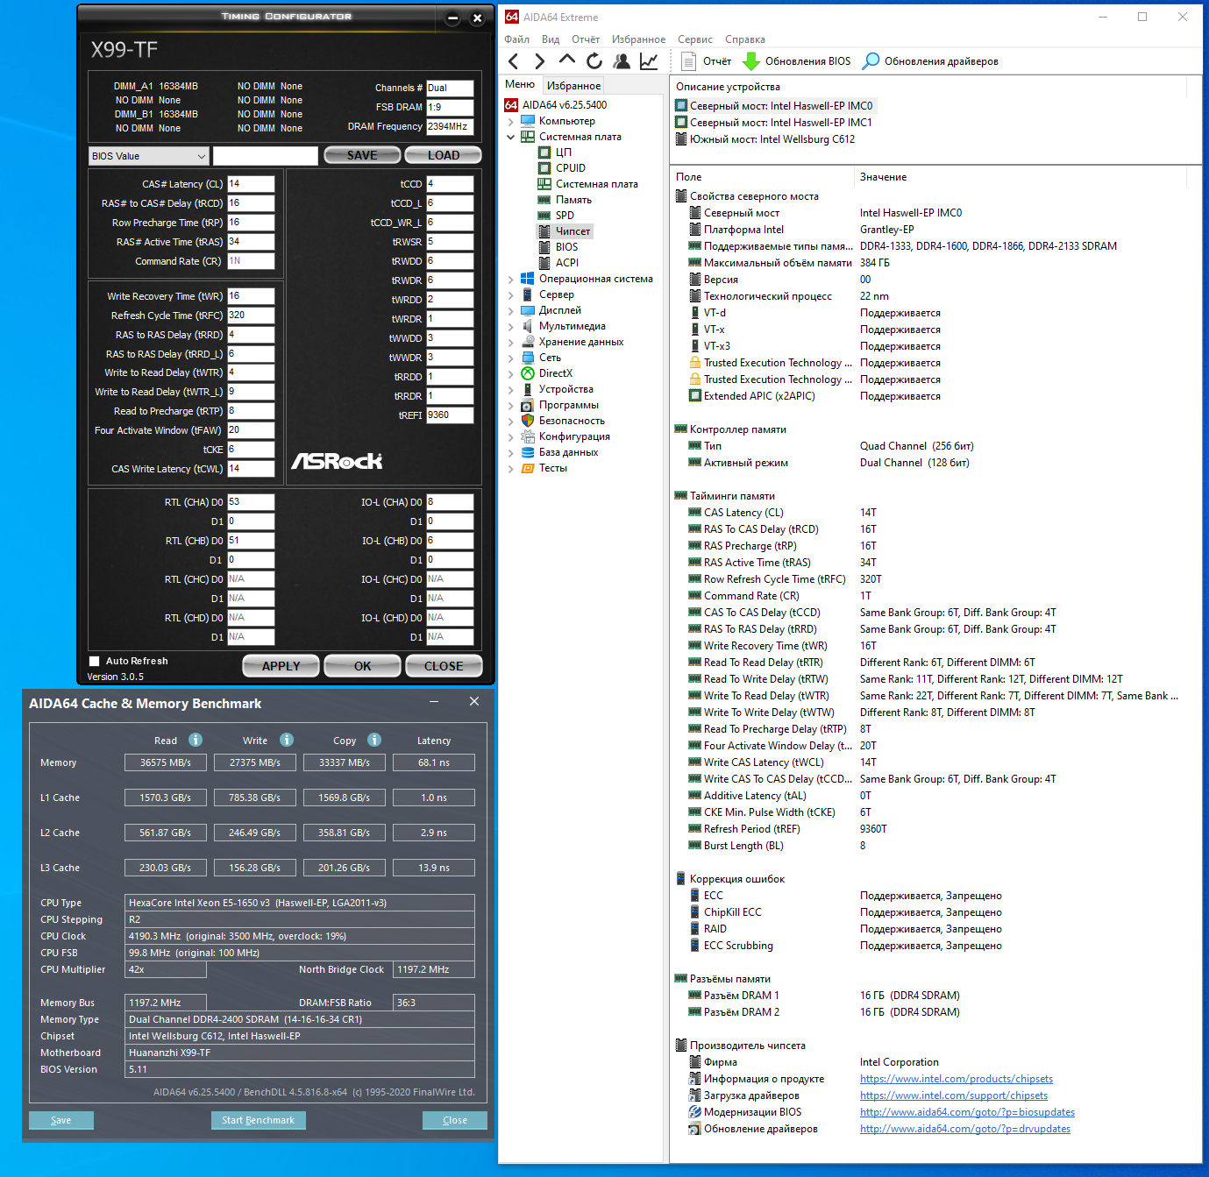Expand the Хранение данных tree node
Screen dimensions: 1209x1177
pyautogui.click(x=511, y=342)
